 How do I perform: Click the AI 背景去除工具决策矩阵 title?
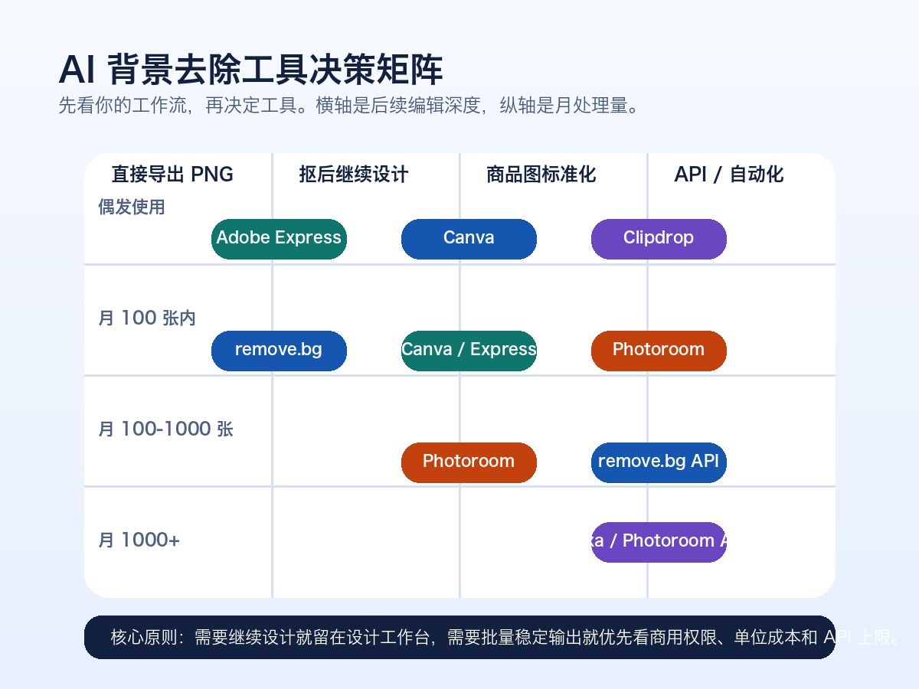251,70
